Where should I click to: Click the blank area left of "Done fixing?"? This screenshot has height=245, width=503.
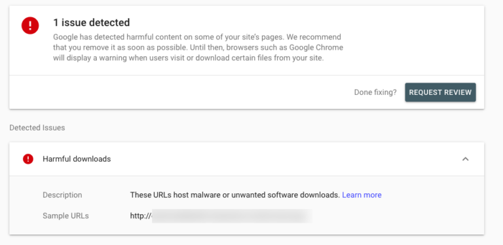click(179, 92)
